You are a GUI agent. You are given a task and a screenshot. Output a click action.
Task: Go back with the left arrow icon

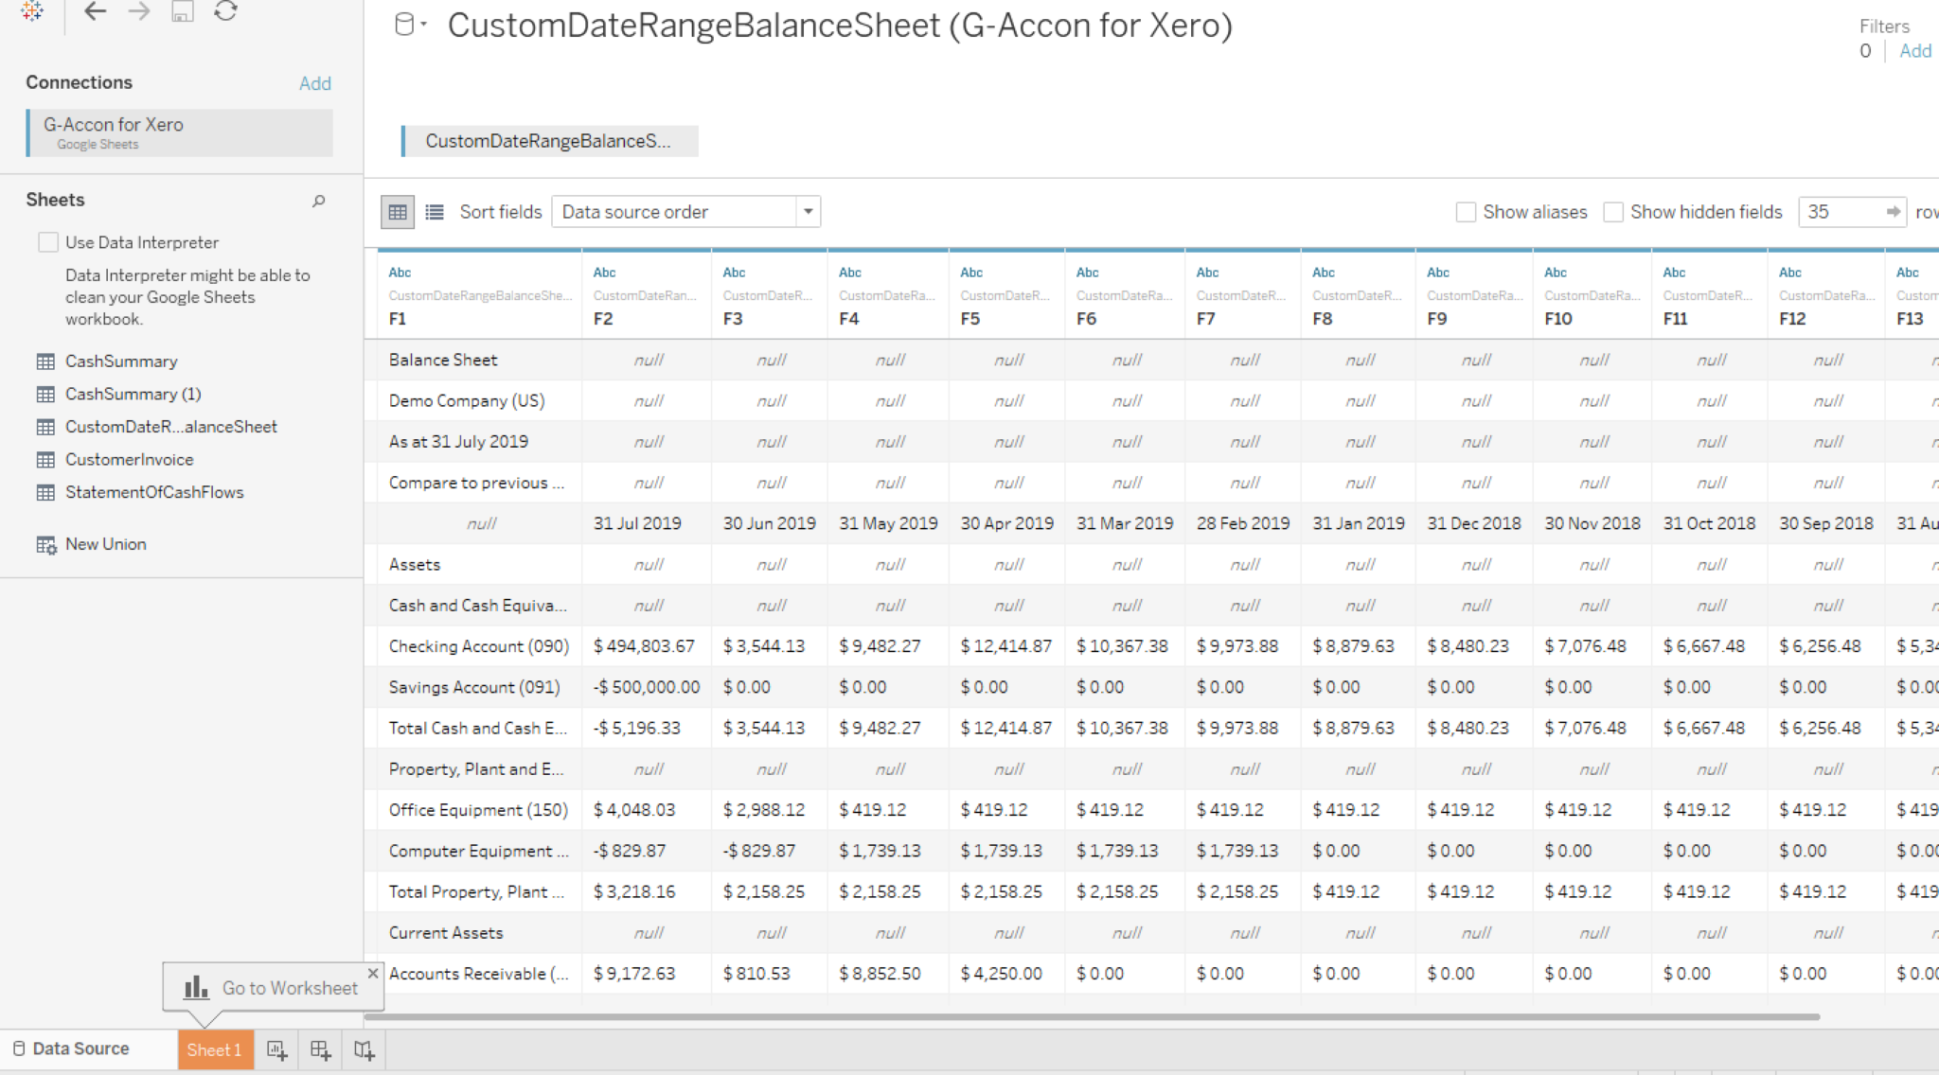point(95,11)
